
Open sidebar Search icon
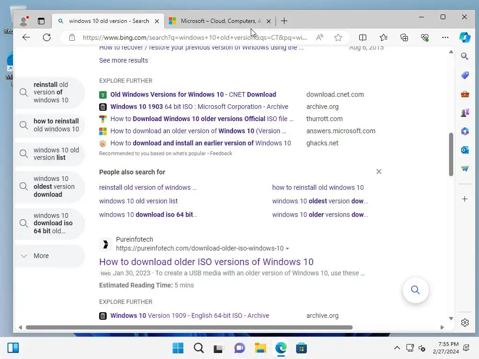pos(464,56)
